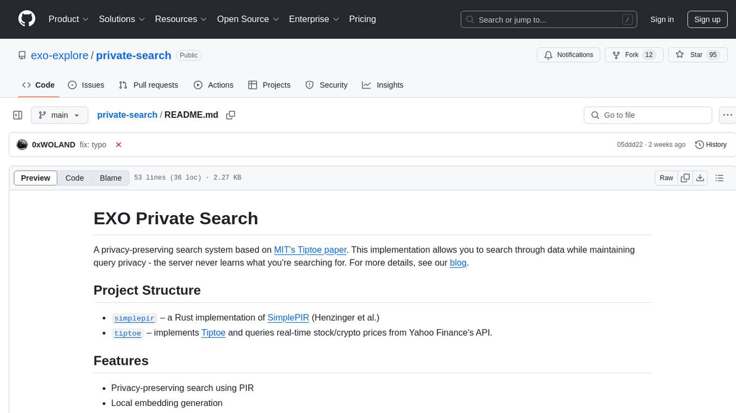Open the exo-explore owner page
736x413 pixels.
click(60, 55)
